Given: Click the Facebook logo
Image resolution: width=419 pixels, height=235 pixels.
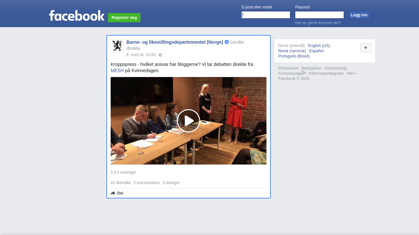Looking at the screenshot, I should tap(77, 15).
